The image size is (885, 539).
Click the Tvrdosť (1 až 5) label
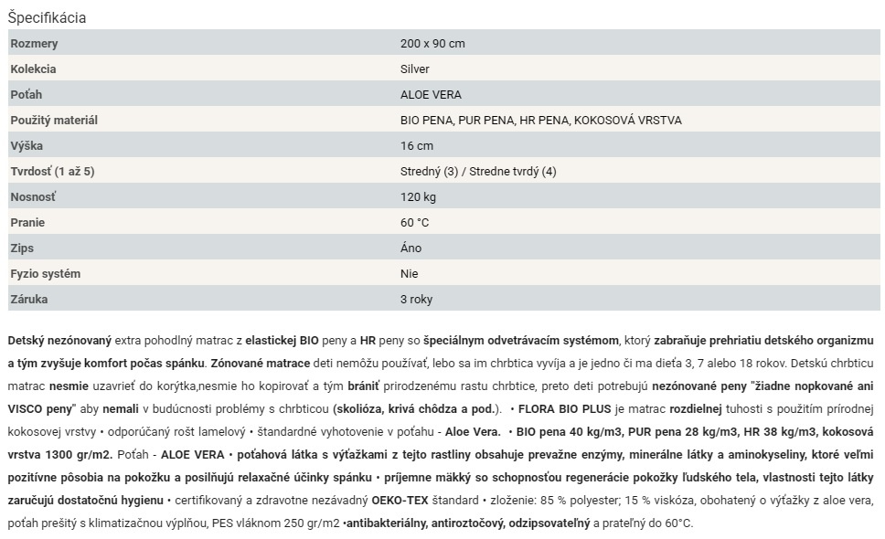tap(52, 172)
